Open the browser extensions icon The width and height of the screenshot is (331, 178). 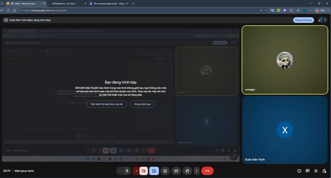click(291, 10)
